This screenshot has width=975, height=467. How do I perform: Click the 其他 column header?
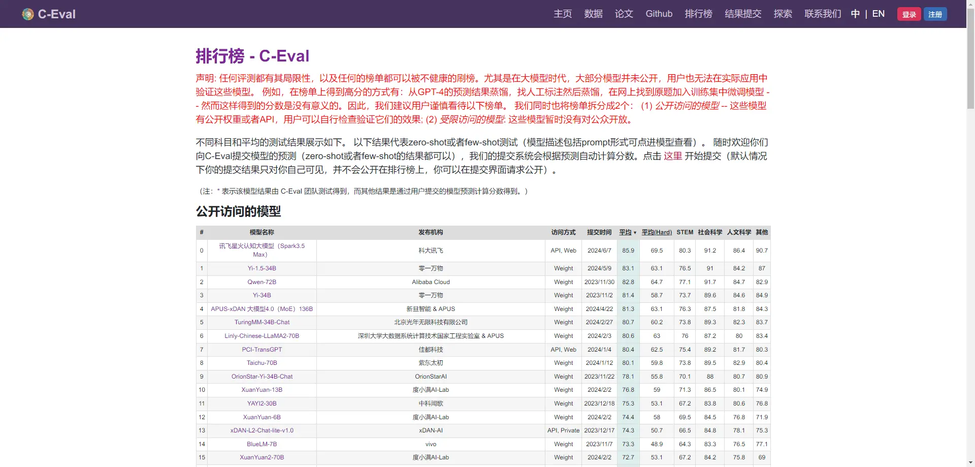pos(762,232)
